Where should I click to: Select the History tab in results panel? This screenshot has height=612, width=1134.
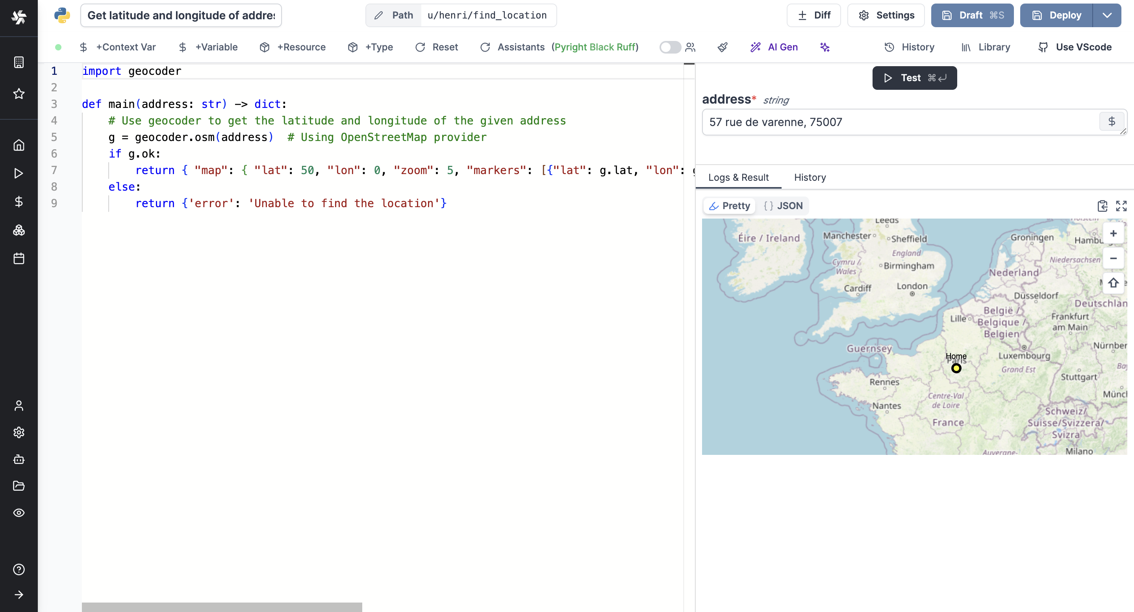811,176
